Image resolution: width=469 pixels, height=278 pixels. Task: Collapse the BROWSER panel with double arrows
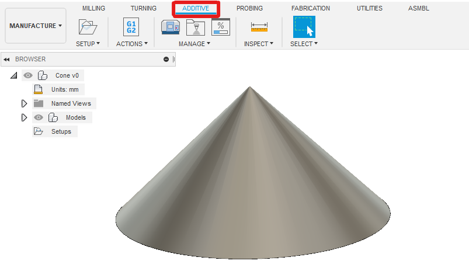click(x=6, y=59)
